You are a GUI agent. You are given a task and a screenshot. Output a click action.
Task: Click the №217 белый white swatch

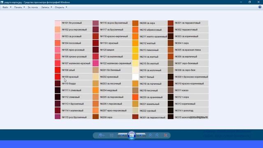(x=135, y=77)
